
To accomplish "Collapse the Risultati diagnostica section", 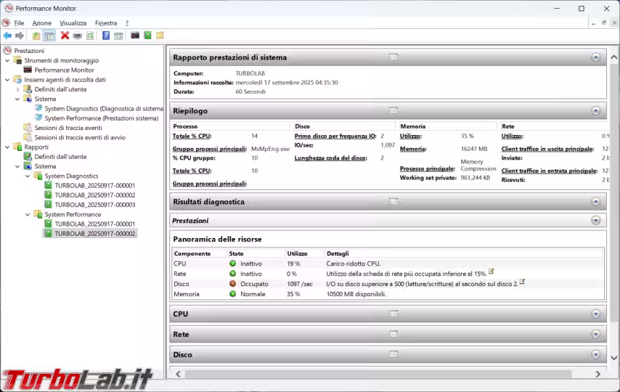I will (x=595, y=202).
